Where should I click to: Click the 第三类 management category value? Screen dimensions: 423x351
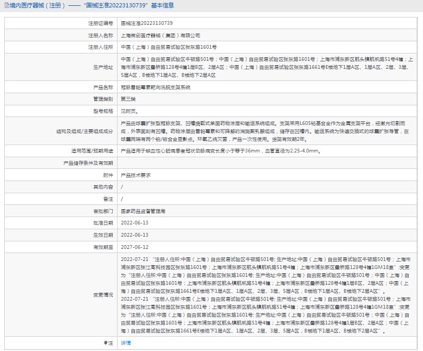(x=128, y=100)
